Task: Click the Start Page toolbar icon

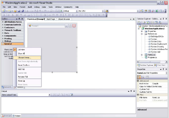Action: click(157, 11)
